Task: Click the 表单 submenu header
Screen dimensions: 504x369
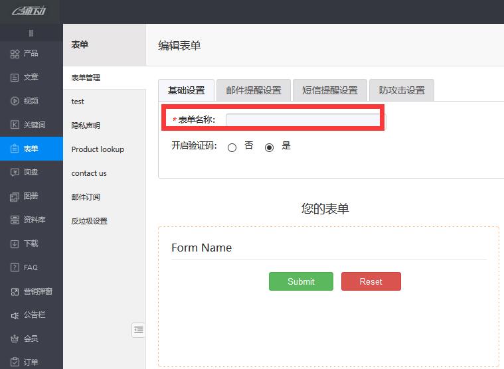Action: pyautogui.click(x=80, y=44)
